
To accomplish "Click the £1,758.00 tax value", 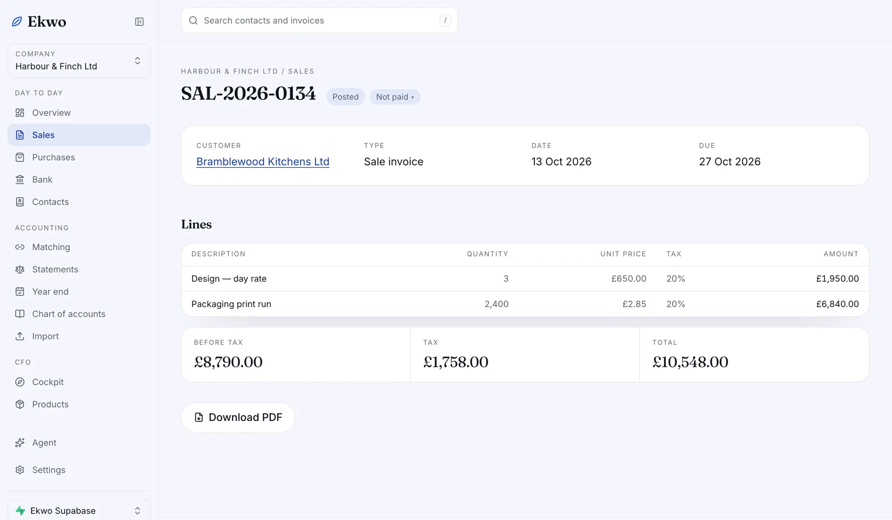I will pyautogui.click(x=455, y=362).
